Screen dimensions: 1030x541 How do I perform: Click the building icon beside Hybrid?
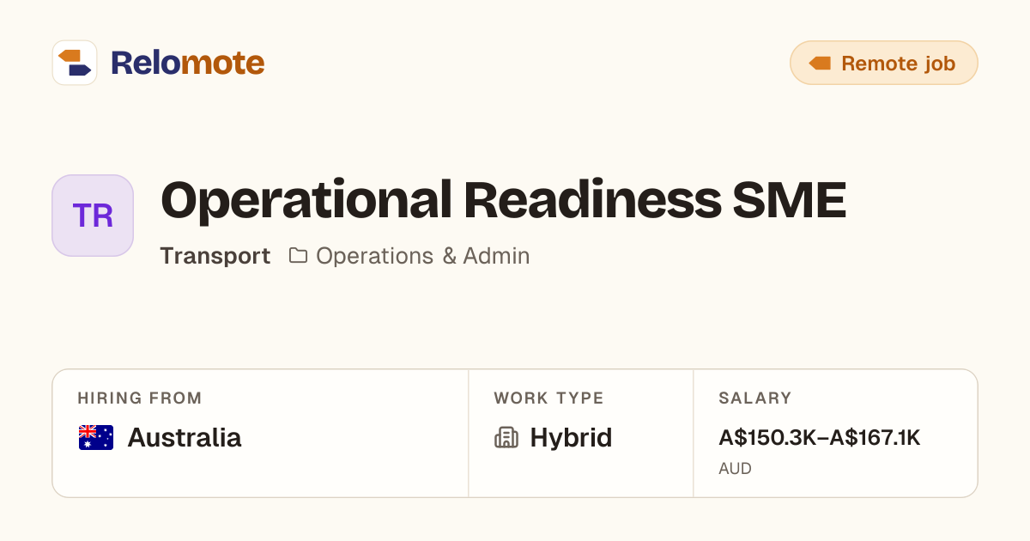tap(506, 438)
